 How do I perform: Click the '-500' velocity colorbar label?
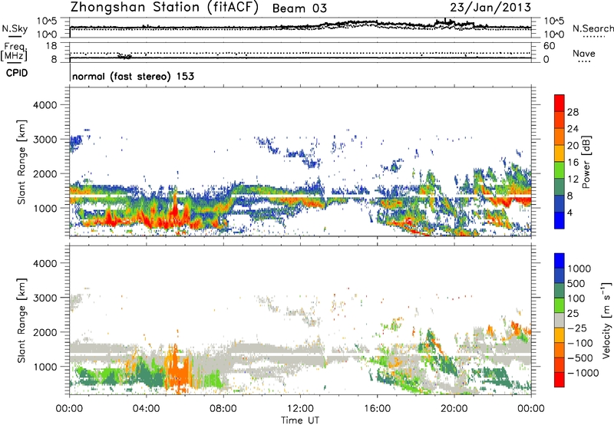(580, 358)
